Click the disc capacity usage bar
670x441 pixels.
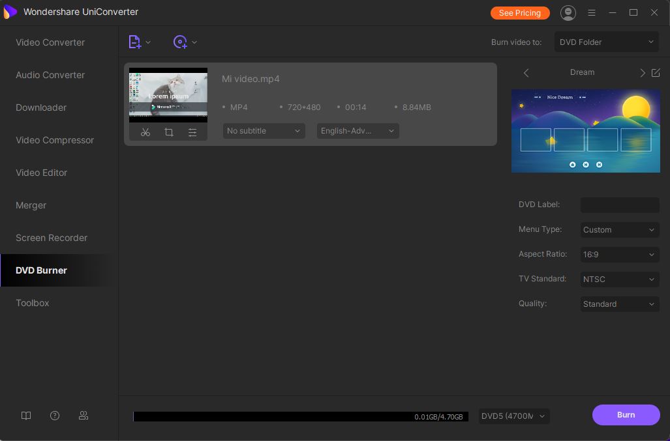click(300, 416)
